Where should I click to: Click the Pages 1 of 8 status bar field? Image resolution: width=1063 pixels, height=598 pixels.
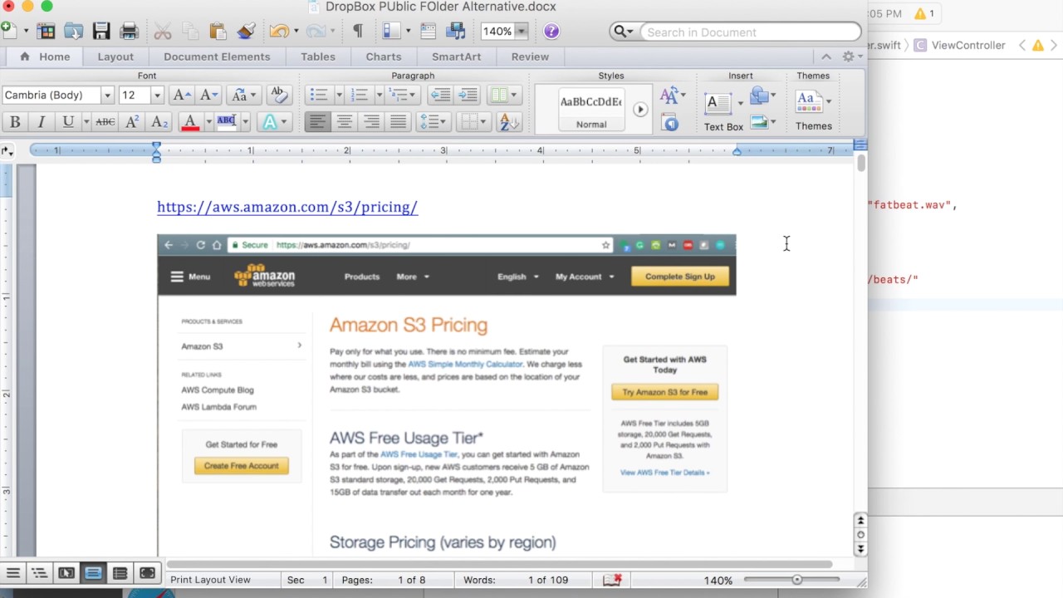(383, 580)
